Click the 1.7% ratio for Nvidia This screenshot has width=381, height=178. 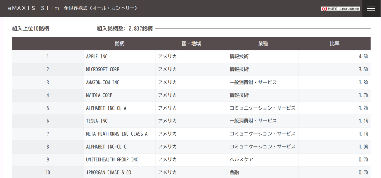tap(364, 95)
